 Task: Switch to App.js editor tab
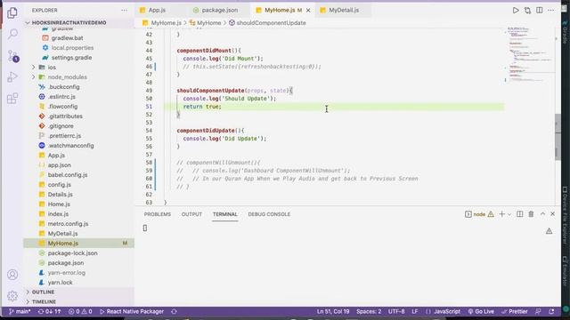157,10
